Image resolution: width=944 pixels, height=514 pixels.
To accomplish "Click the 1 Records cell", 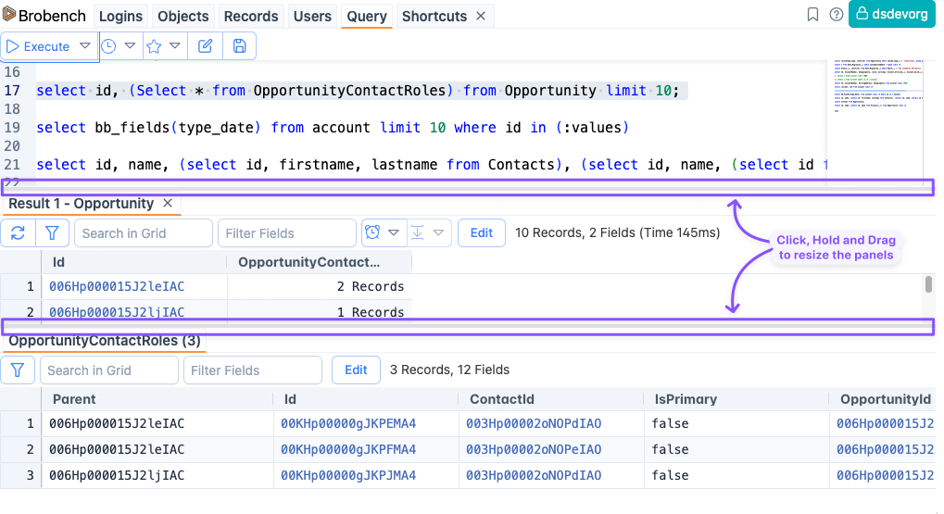I will tap(320, 310).
